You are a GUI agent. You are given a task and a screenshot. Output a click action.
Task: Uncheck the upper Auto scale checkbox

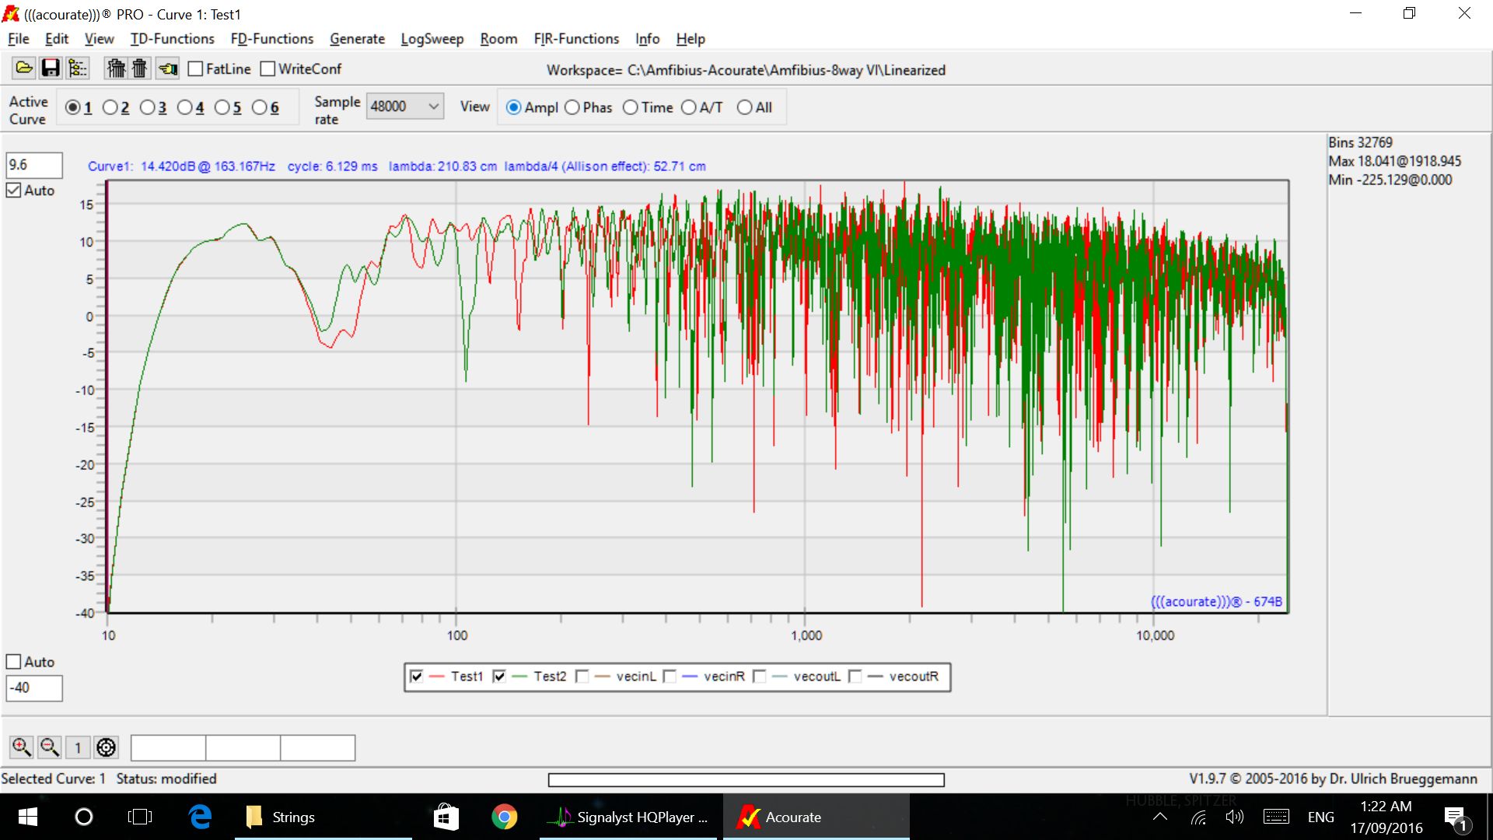click(14, 191)
